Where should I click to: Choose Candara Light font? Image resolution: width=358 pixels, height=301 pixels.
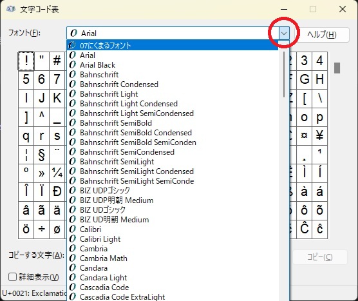click(x=173, y=277)
